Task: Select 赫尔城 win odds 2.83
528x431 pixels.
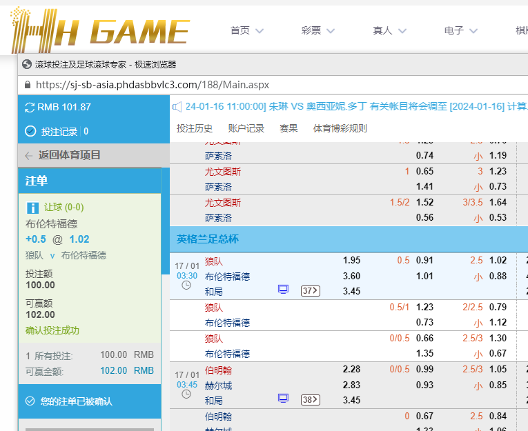Action: (x=351, y=385)
